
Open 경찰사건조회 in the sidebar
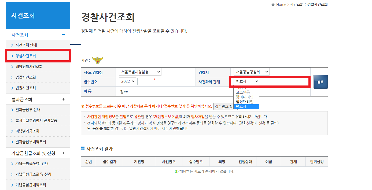tap(25, 56)
